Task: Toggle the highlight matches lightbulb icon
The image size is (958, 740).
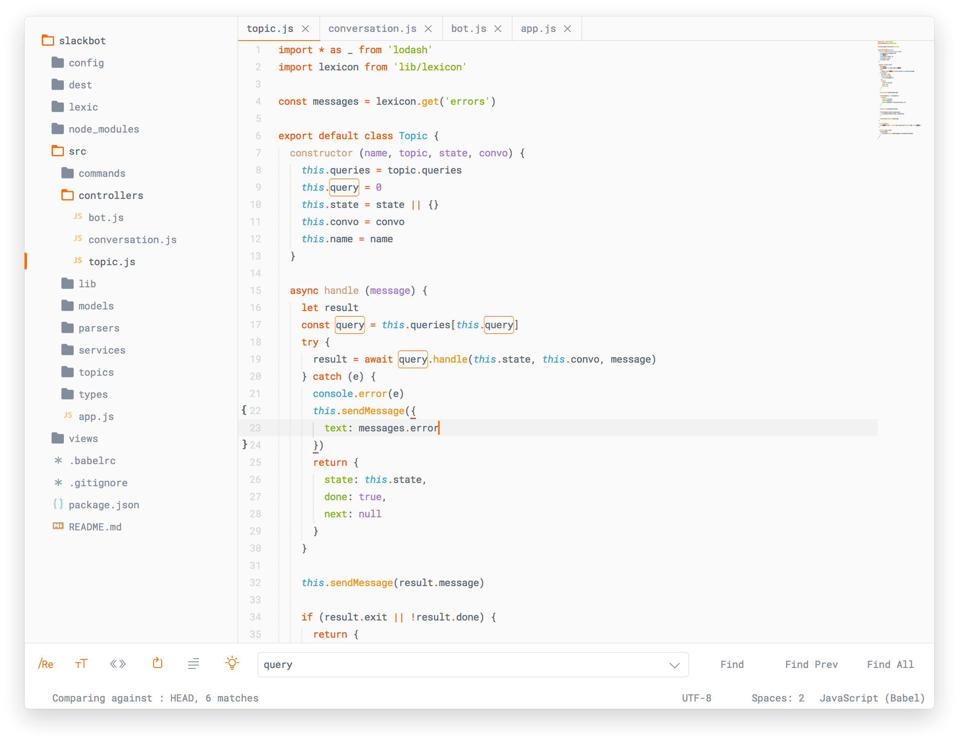Action: 232,664
